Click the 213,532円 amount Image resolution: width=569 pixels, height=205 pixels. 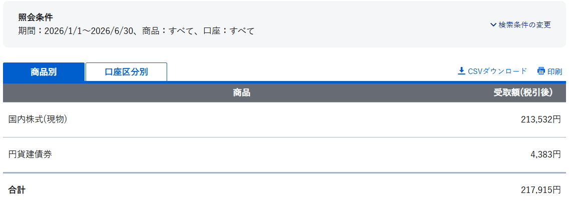(540, 119)
